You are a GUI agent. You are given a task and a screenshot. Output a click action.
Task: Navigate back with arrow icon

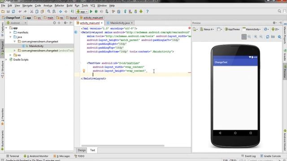(x=61, y=12)
